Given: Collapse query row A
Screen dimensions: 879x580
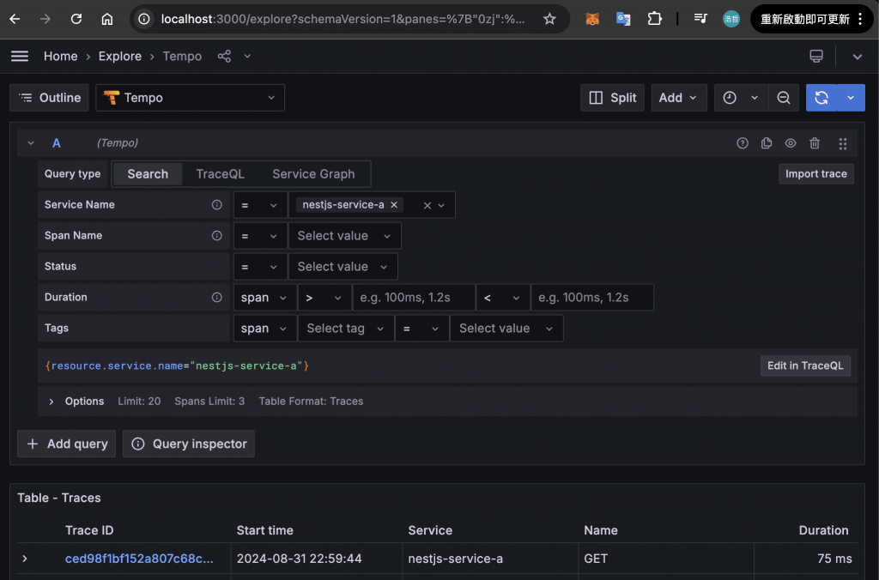Looking at the screenshot, I should (x=31, y=143).
